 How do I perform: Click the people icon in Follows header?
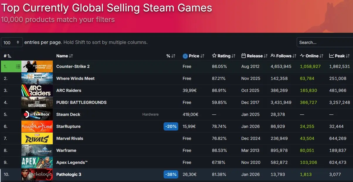273,56
